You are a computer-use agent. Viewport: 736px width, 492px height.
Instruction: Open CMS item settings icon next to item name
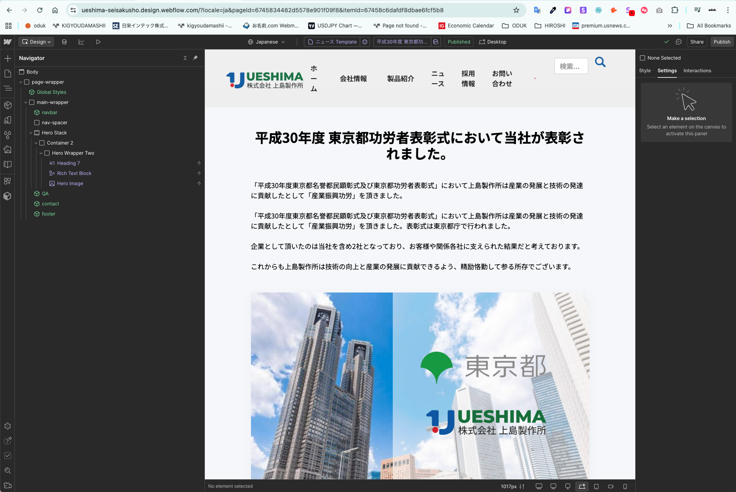click(x=436, y=42)
